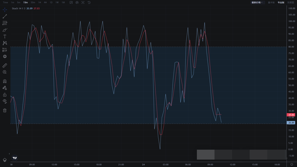
Task: Switch to the 30m timeframe
Action: coord(33,2)
